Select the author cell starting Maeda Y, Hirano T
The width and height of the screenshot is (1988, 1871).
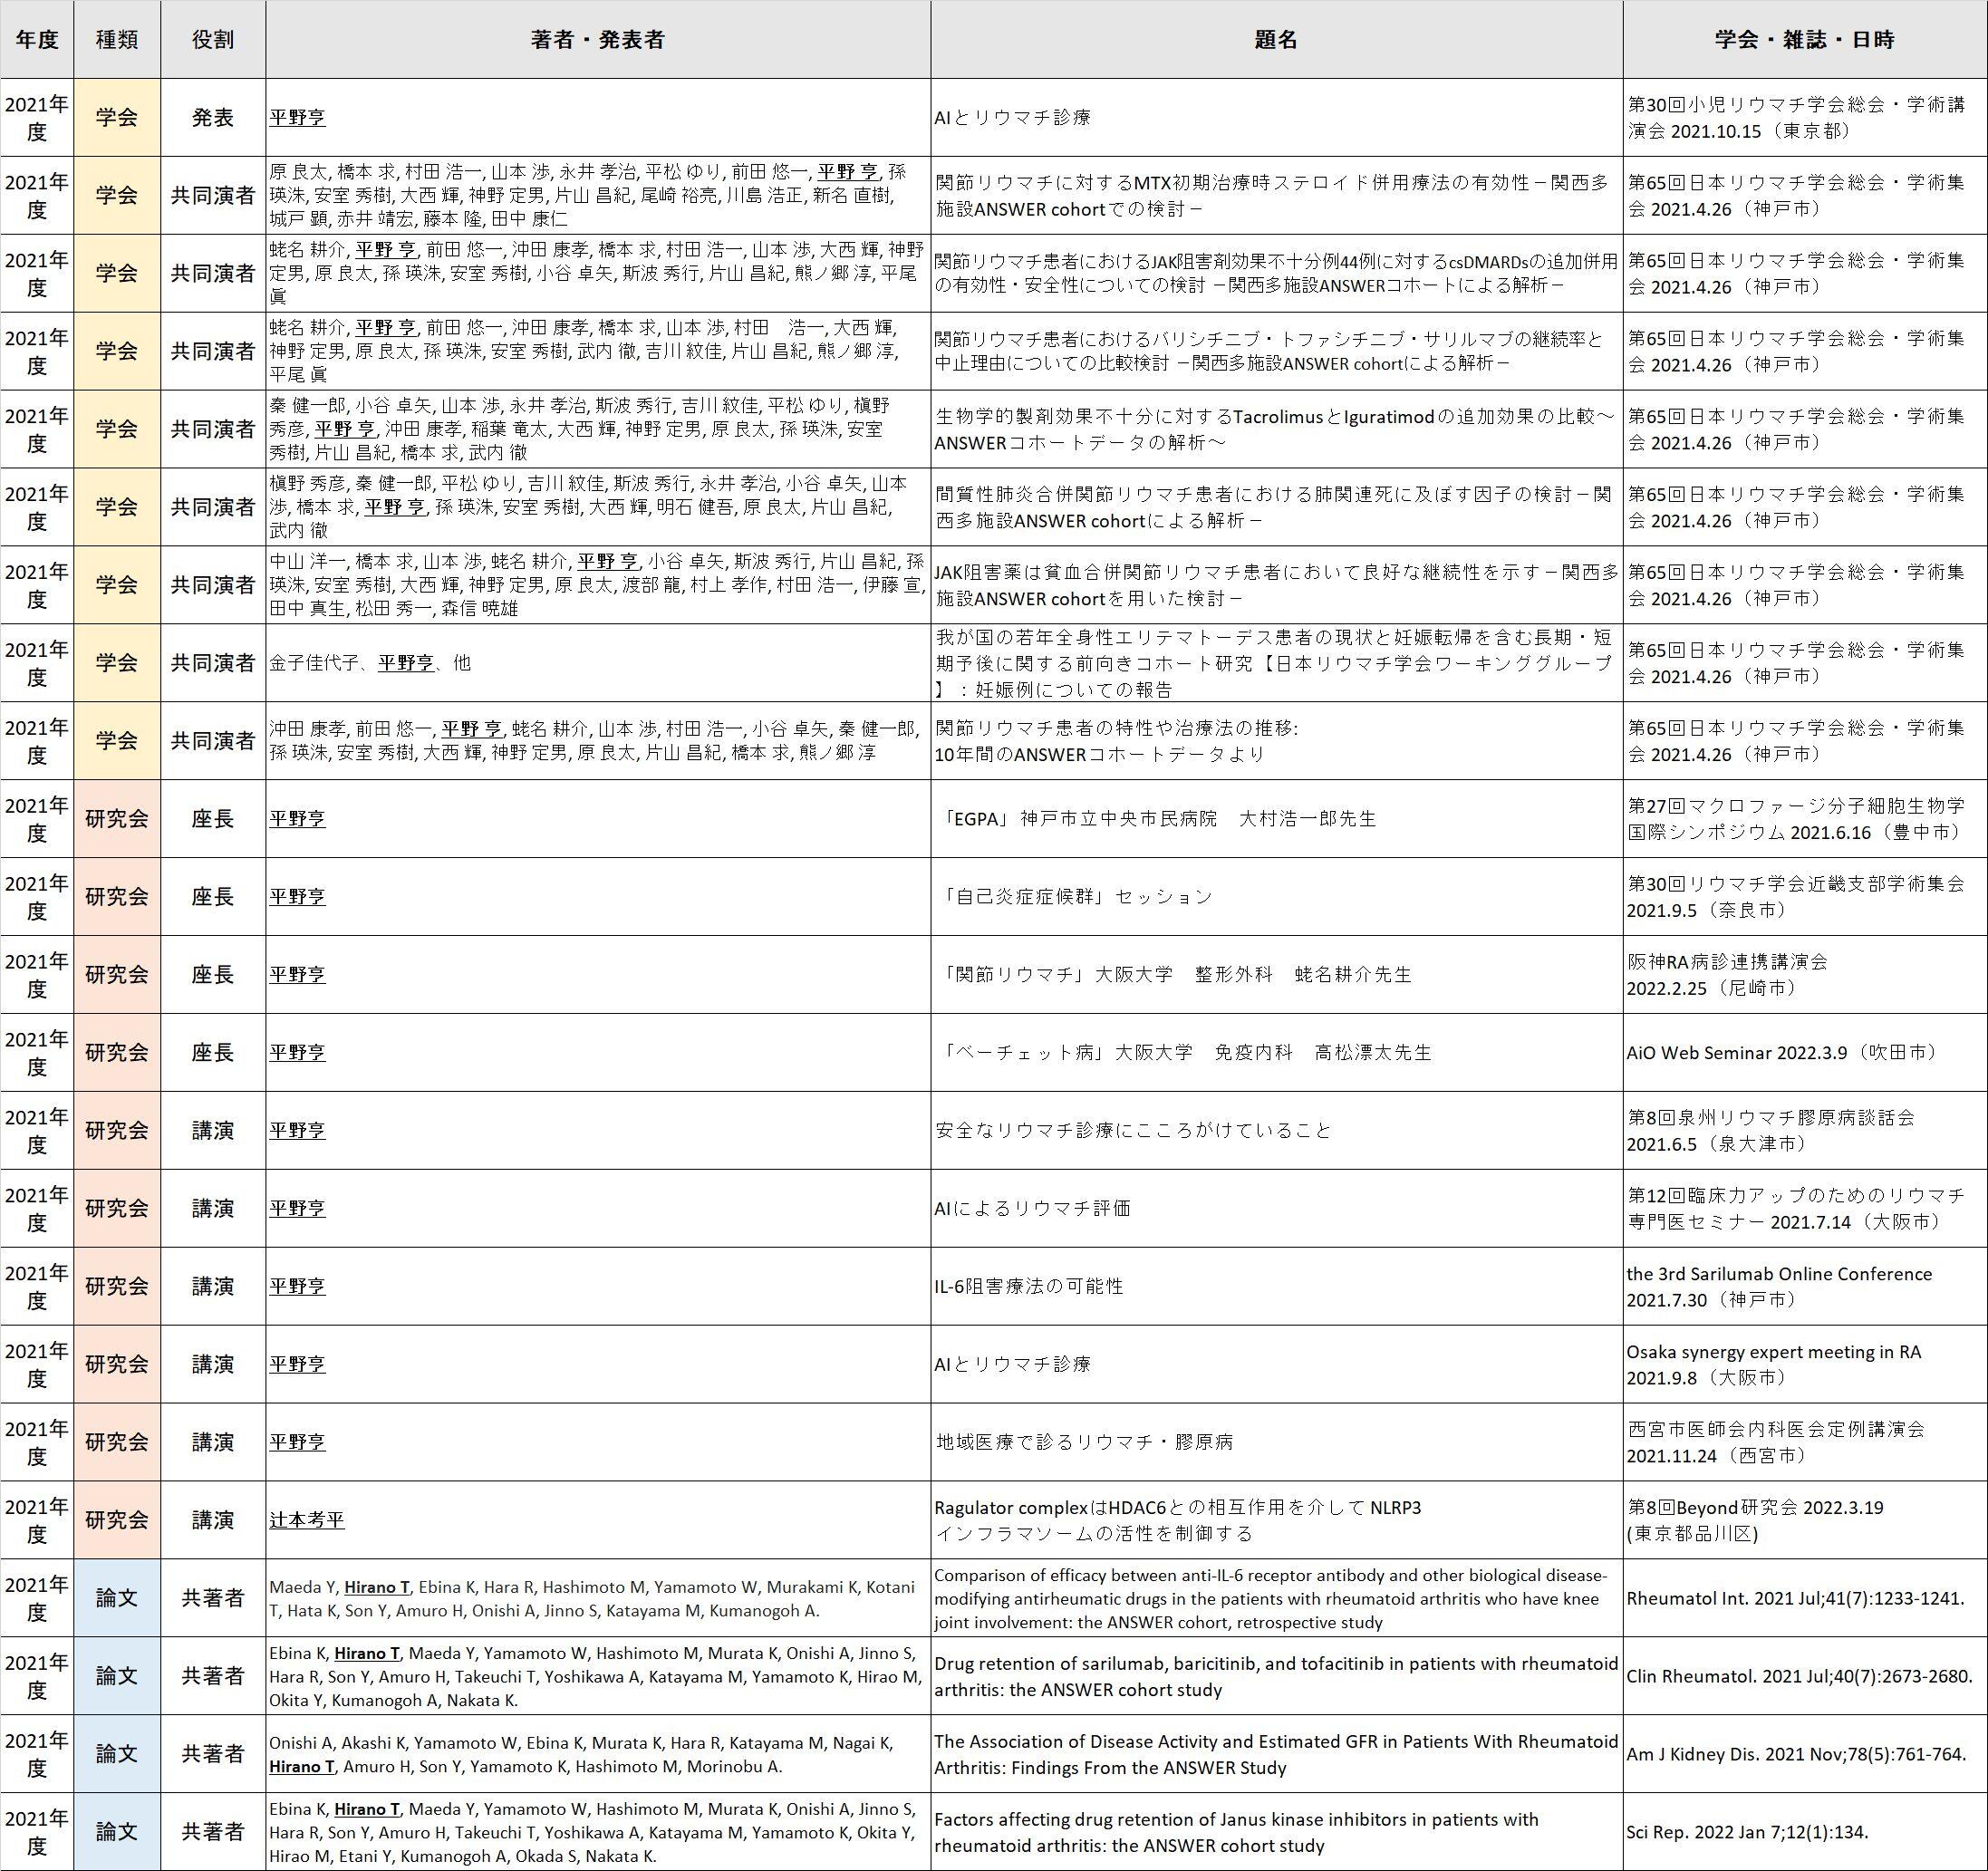(x=598, y=1599)
